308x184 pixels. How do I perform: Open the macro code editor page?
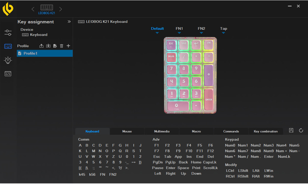click(8, 74)
